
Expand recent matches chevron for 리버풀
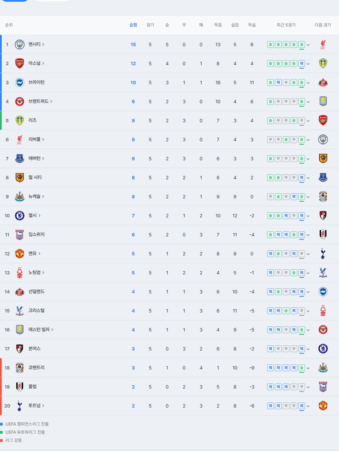coord(308,140)
